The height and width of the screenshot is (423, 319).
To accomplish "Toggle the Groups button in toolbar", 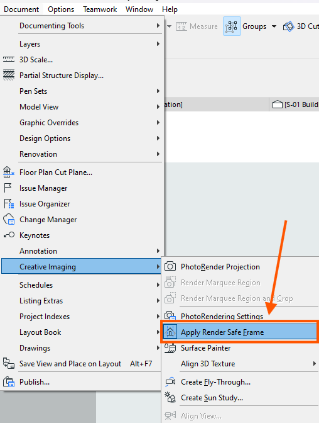I will point(232,26).
